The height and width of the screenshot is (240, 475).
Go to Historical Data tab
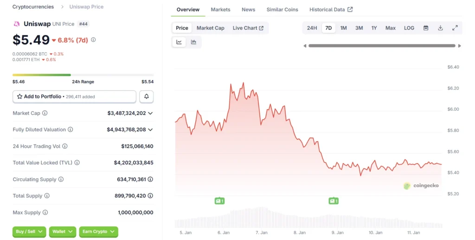pyautogui.click(x=331, y=9)
